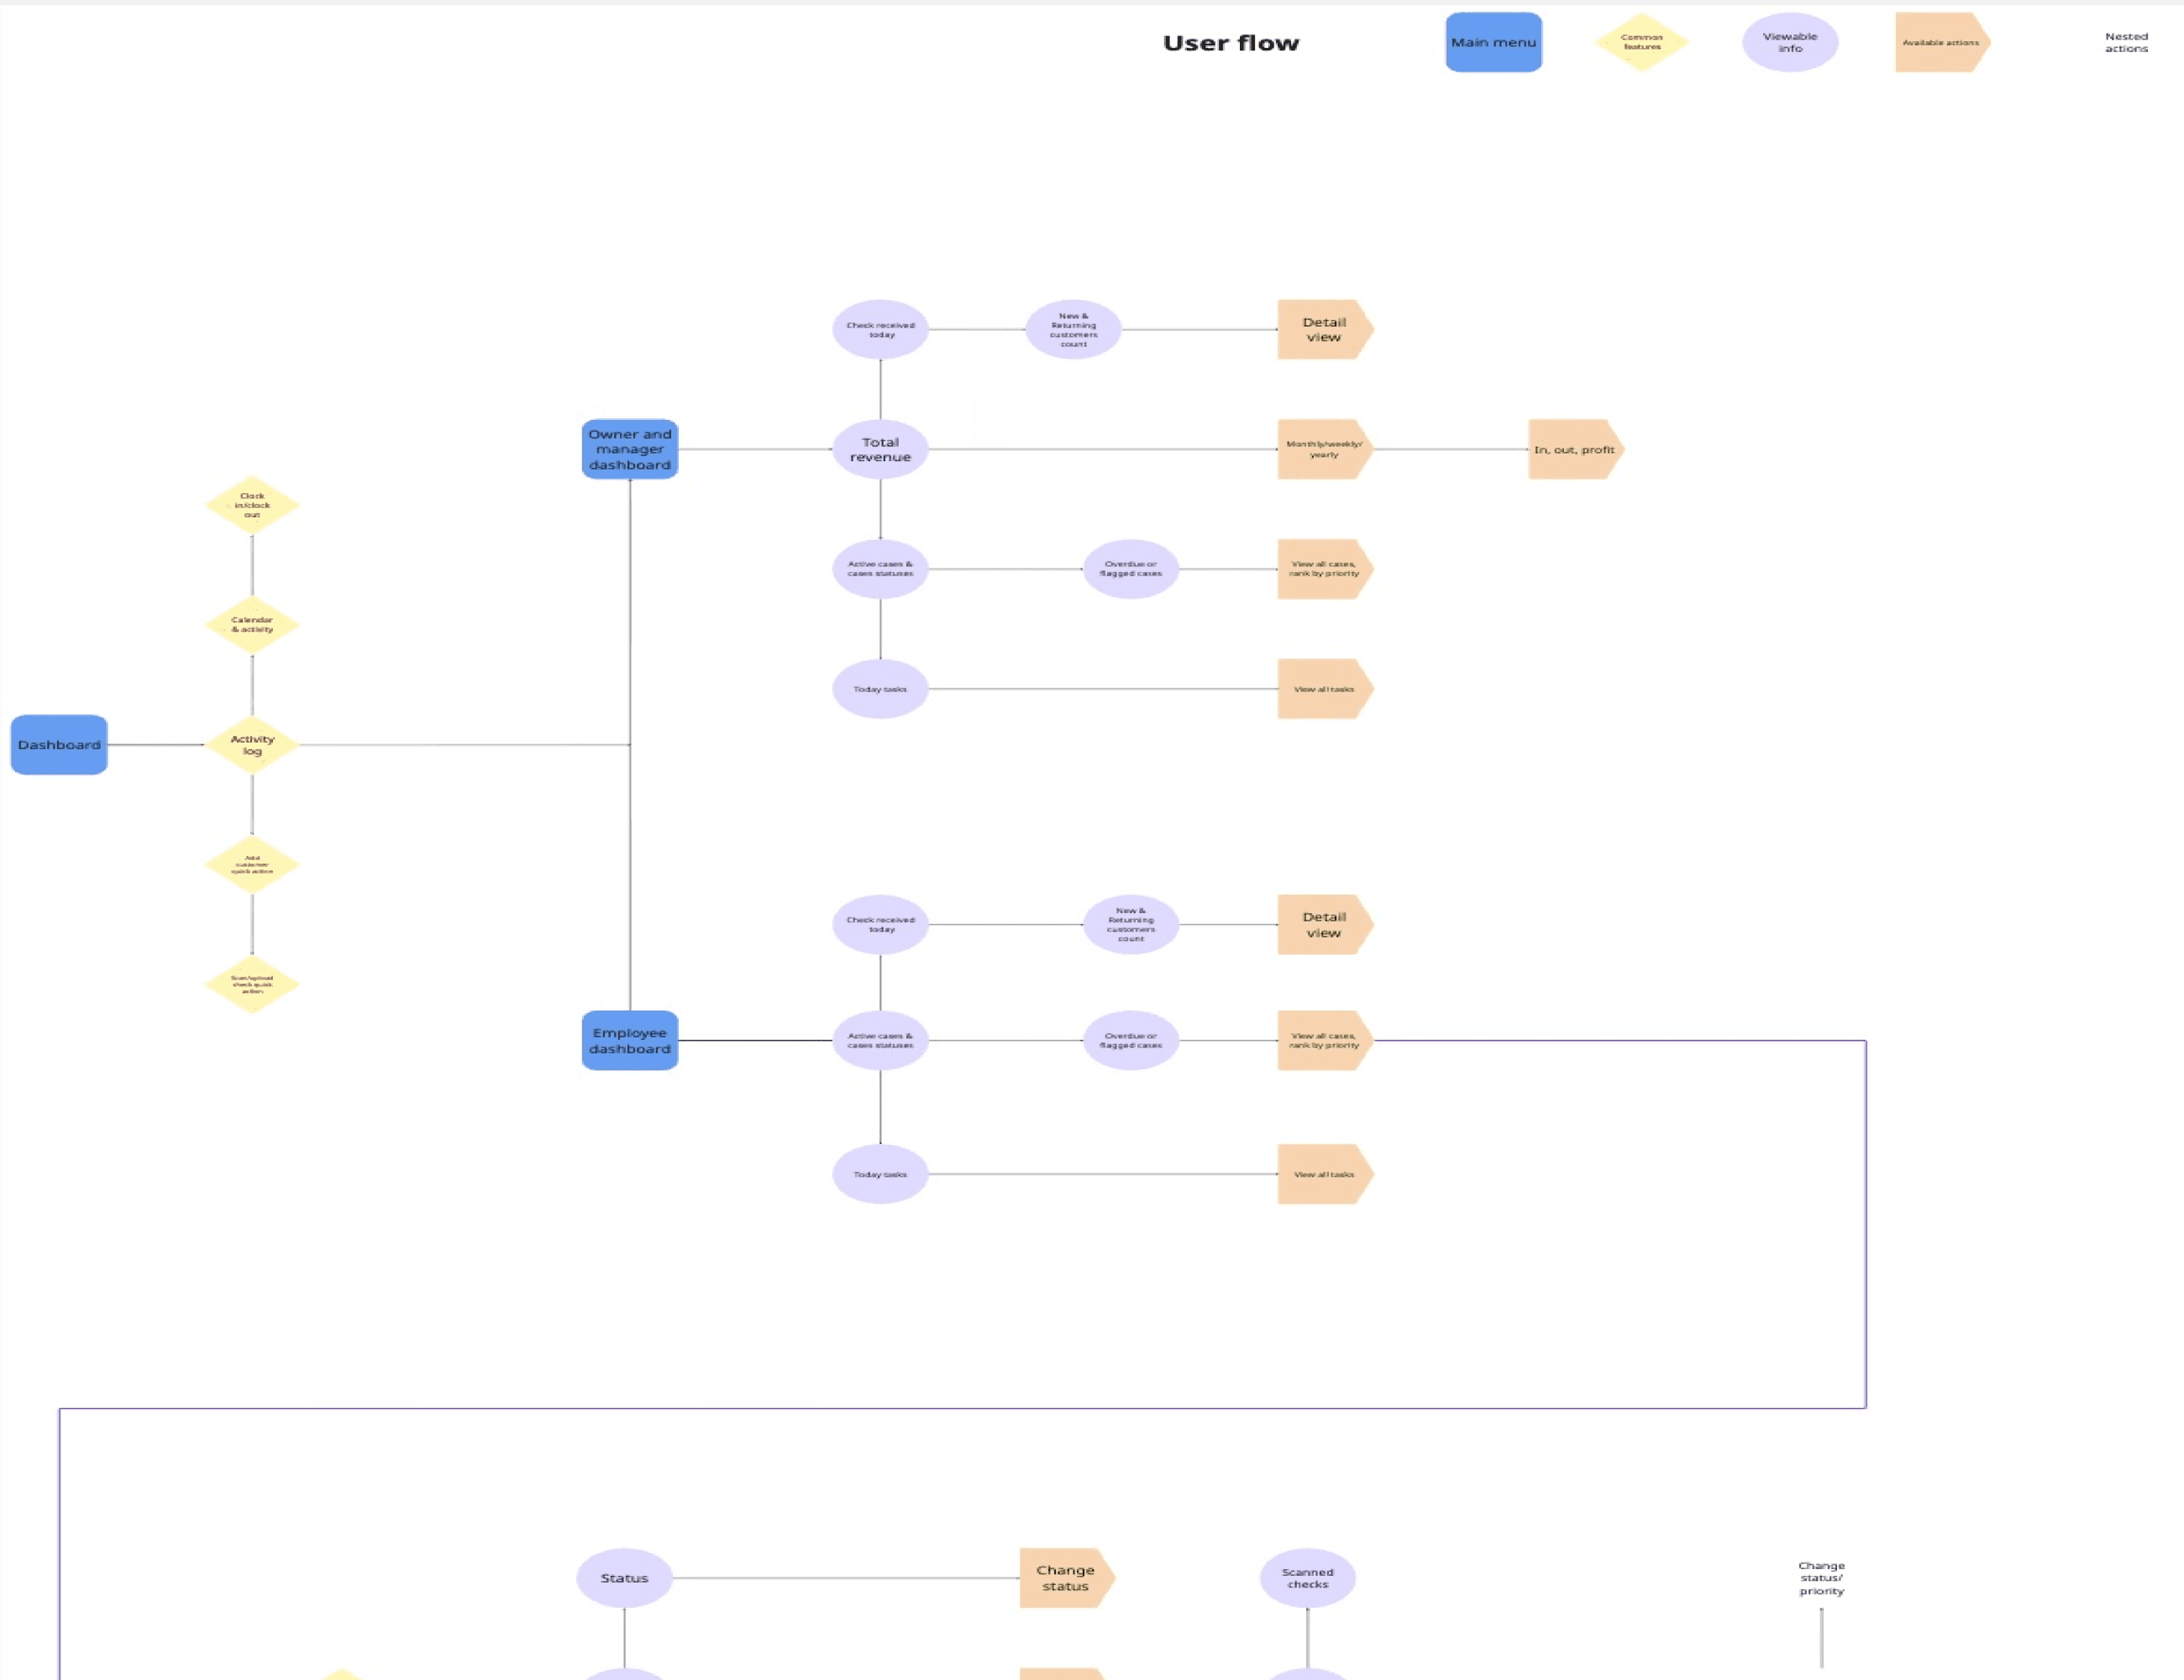Select the User flow title text
Screen dimensions: 2184x1680
coord(1231,43)
